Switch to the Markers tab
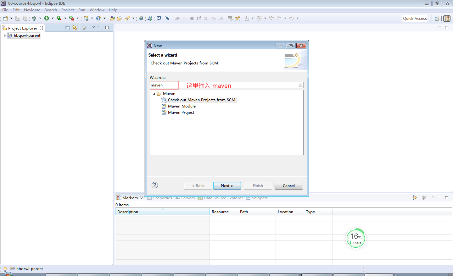 130,198
